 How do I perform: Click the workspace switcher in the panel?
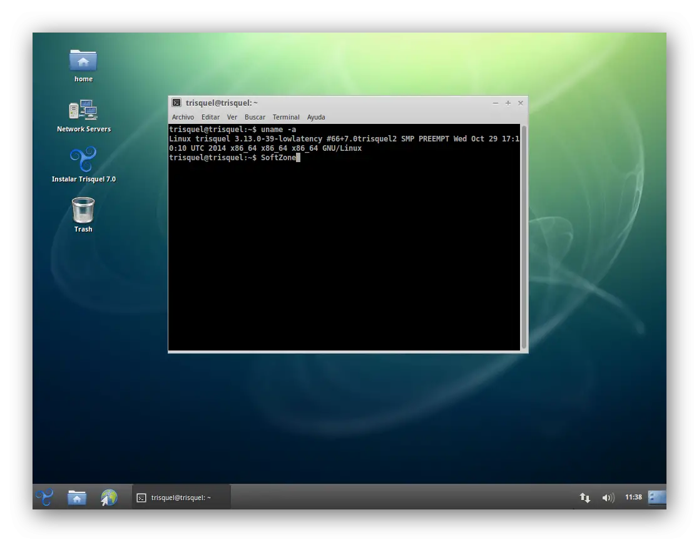(x=657, y=497)
